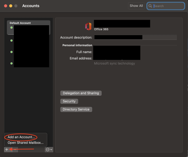Click the search magnifier icon
This screenshot has height=157, width=188.
click(x=150, y=6)
